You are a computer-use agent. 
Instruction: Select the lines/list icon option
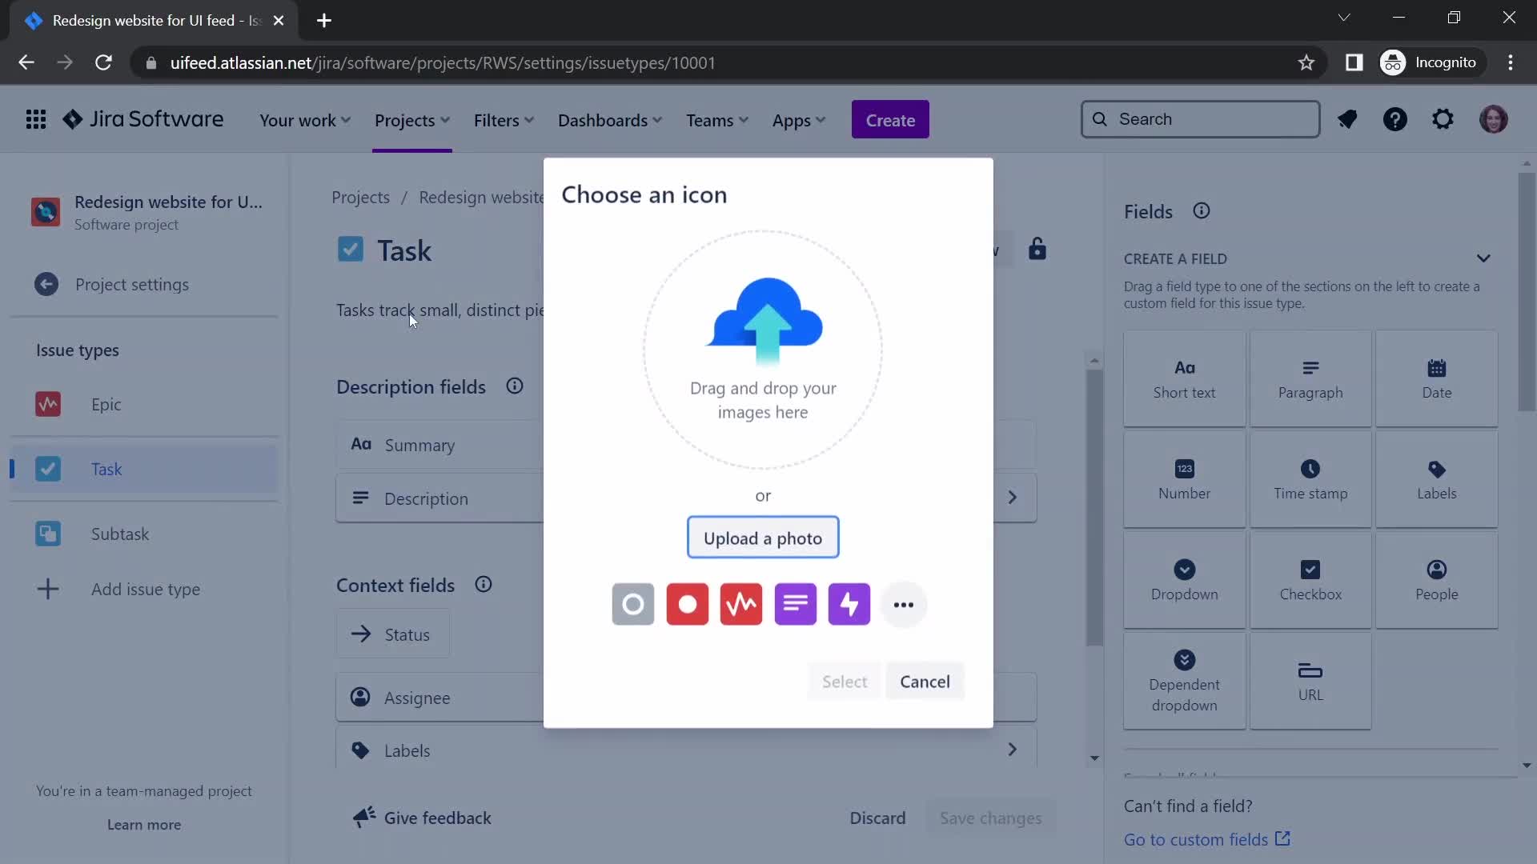pyautogui.click(x=796, y=603)
